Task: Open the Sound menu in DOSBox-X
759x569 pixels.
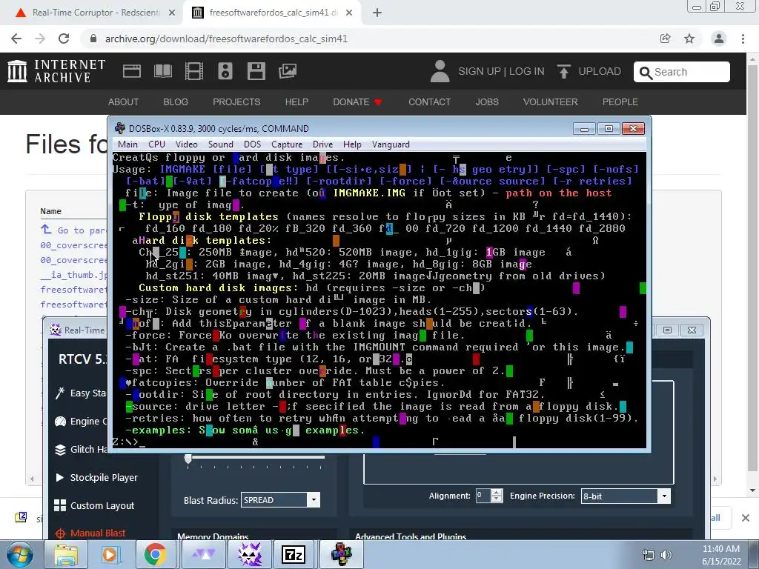Action: pos(221,144)
